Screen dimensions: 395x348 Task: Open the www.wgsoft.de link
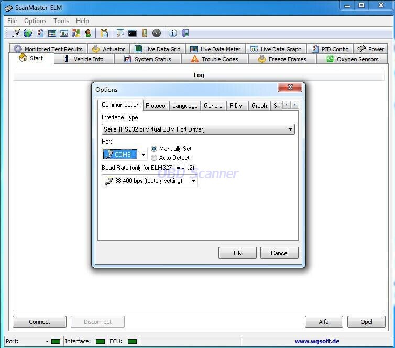click(x=317, y=341)
